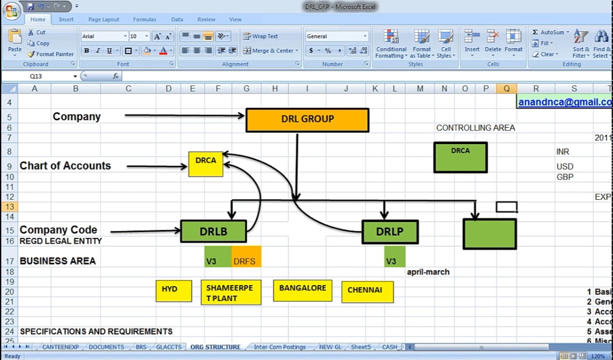Click the Office button logo
The image size is (613, 360).
[11, 11]
